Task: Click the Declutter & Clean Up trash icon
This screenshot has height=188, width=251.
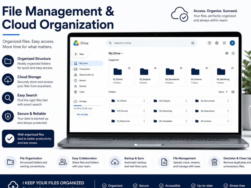Action: (x=214, y=162)
